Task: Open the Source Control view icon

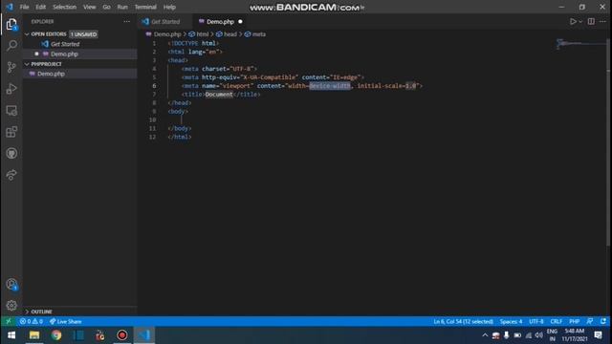Action: coord(11,67)
